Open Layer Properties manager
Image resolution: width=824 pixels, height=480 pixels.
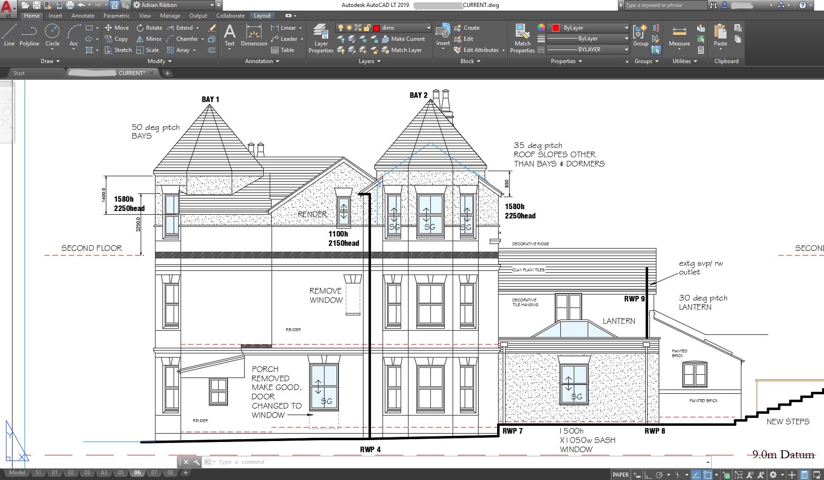[321, 39]
